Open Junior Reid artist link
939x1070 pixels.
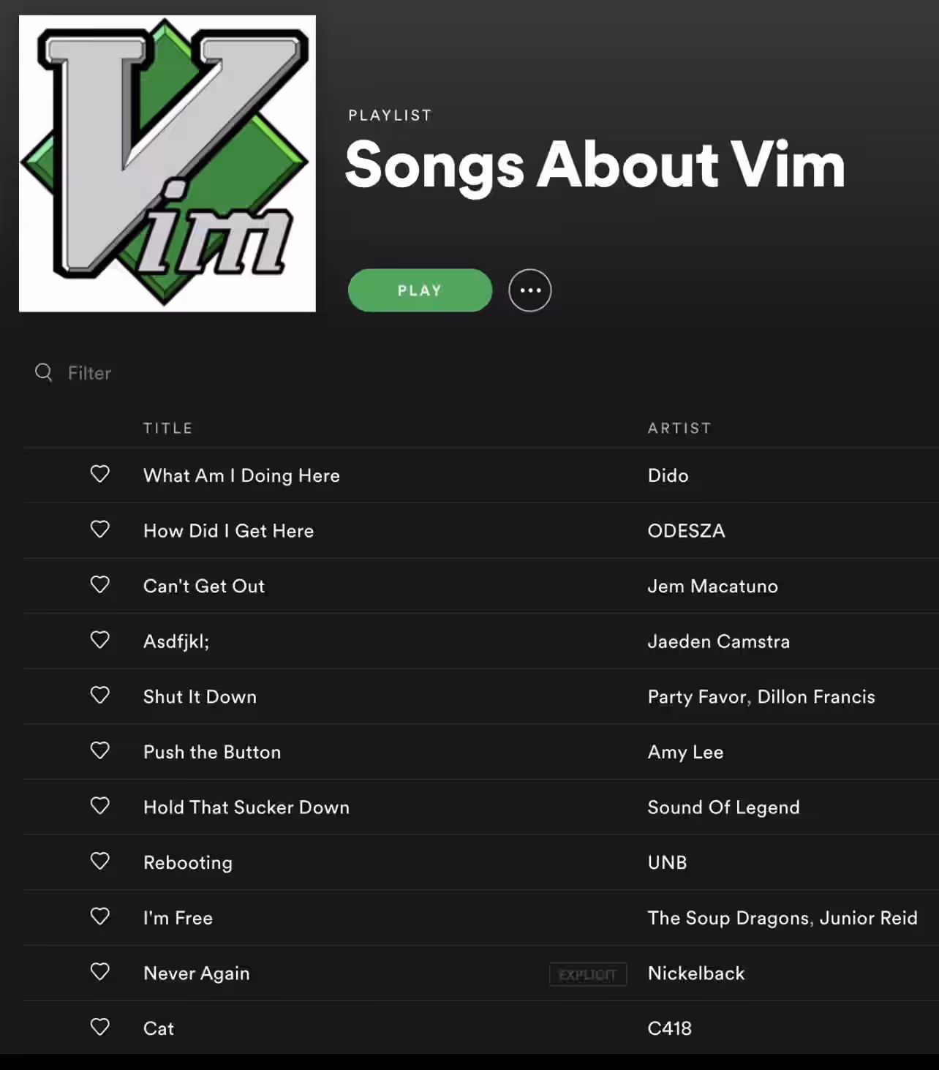point(868,918)
